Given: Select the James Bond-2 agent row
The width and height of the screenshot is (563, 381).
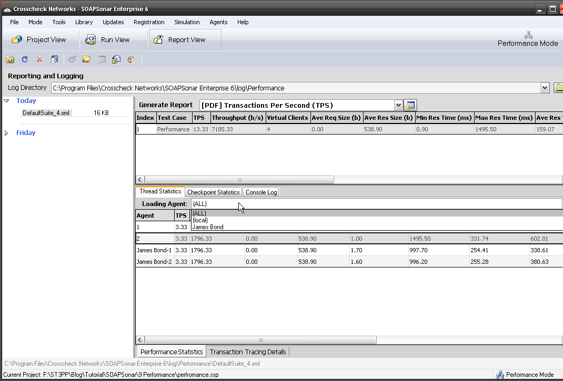Looking at the screenshot, I should 349,262.
